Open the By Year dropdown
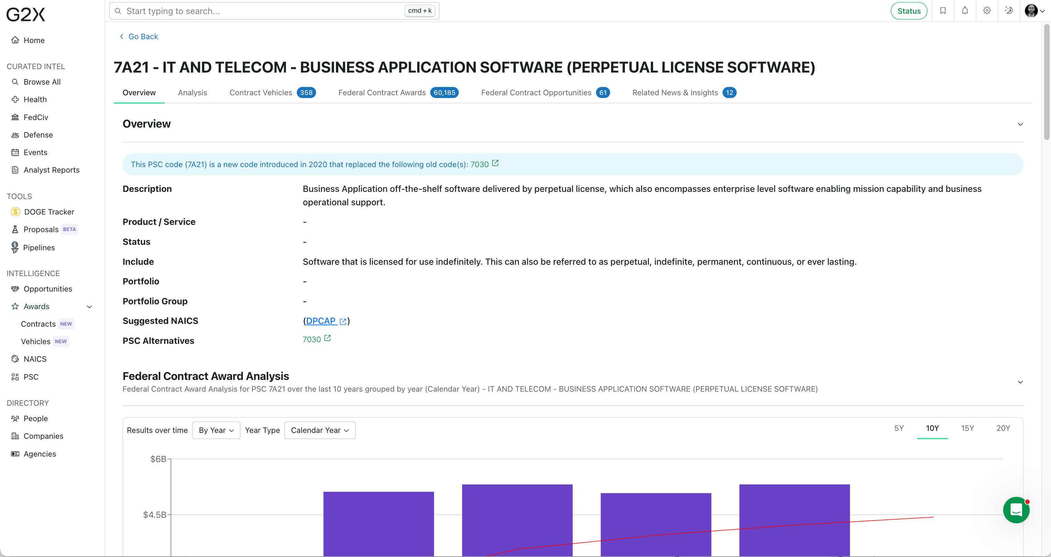The image size is (1051, 557). [x=216, y=430]
